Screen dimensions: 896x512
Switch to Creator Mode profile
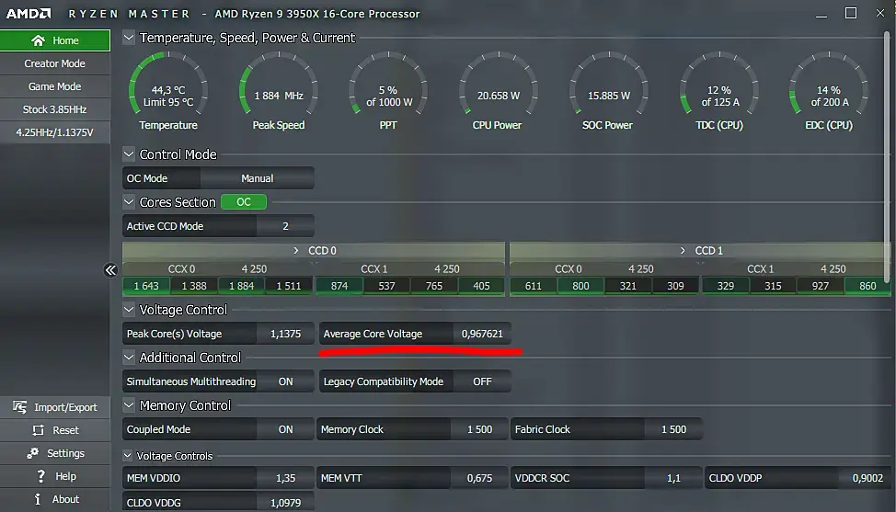55,63
